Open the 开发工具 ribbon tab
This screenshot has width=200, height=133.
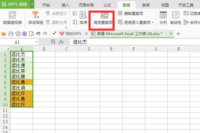pyautogui.click(x=186, y=5)
